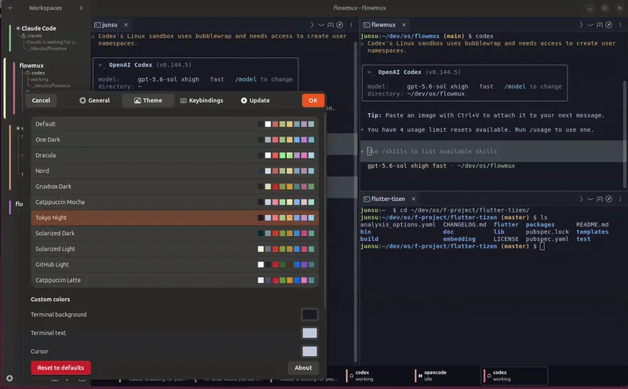
Task: Add a new workspace with plus icon
Action: [10, 8]
